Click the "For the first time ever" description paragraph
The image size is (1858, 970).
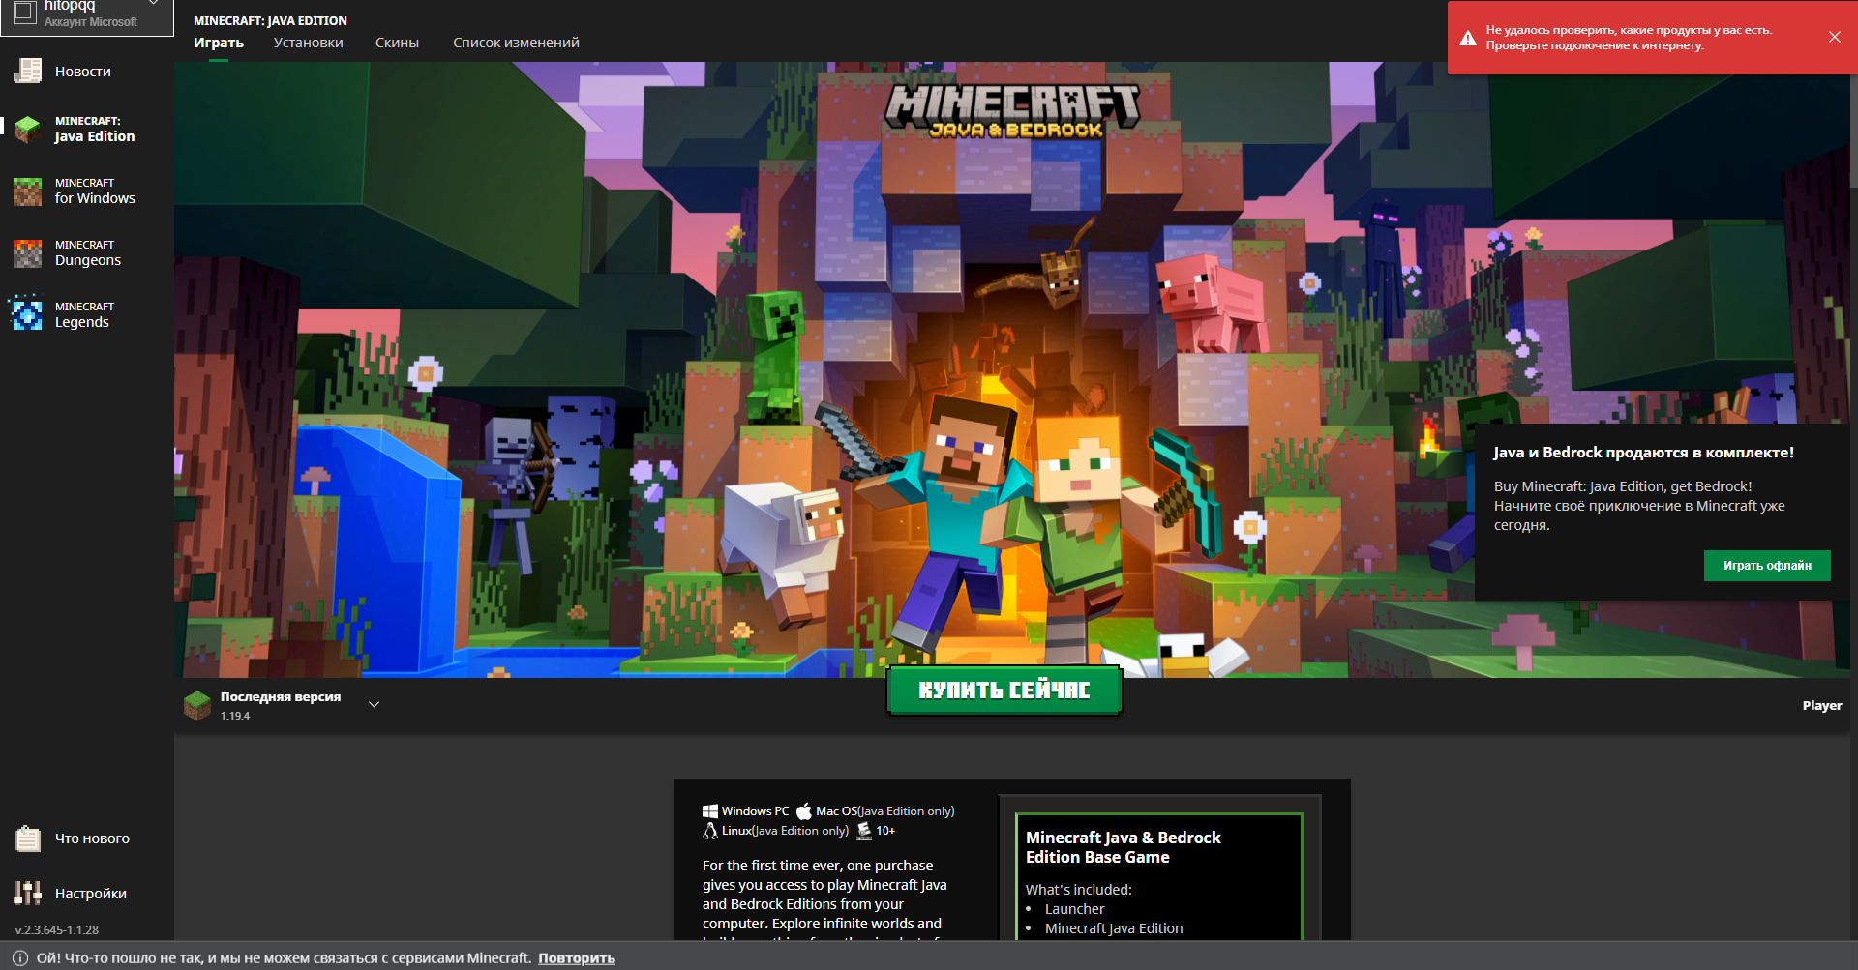point(824,901)
